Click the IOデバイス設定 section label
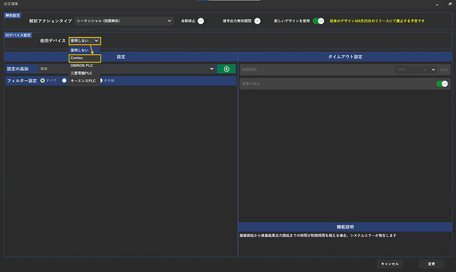Image resolution: width=456 pixels, height=272 pixels. [18, 35]
